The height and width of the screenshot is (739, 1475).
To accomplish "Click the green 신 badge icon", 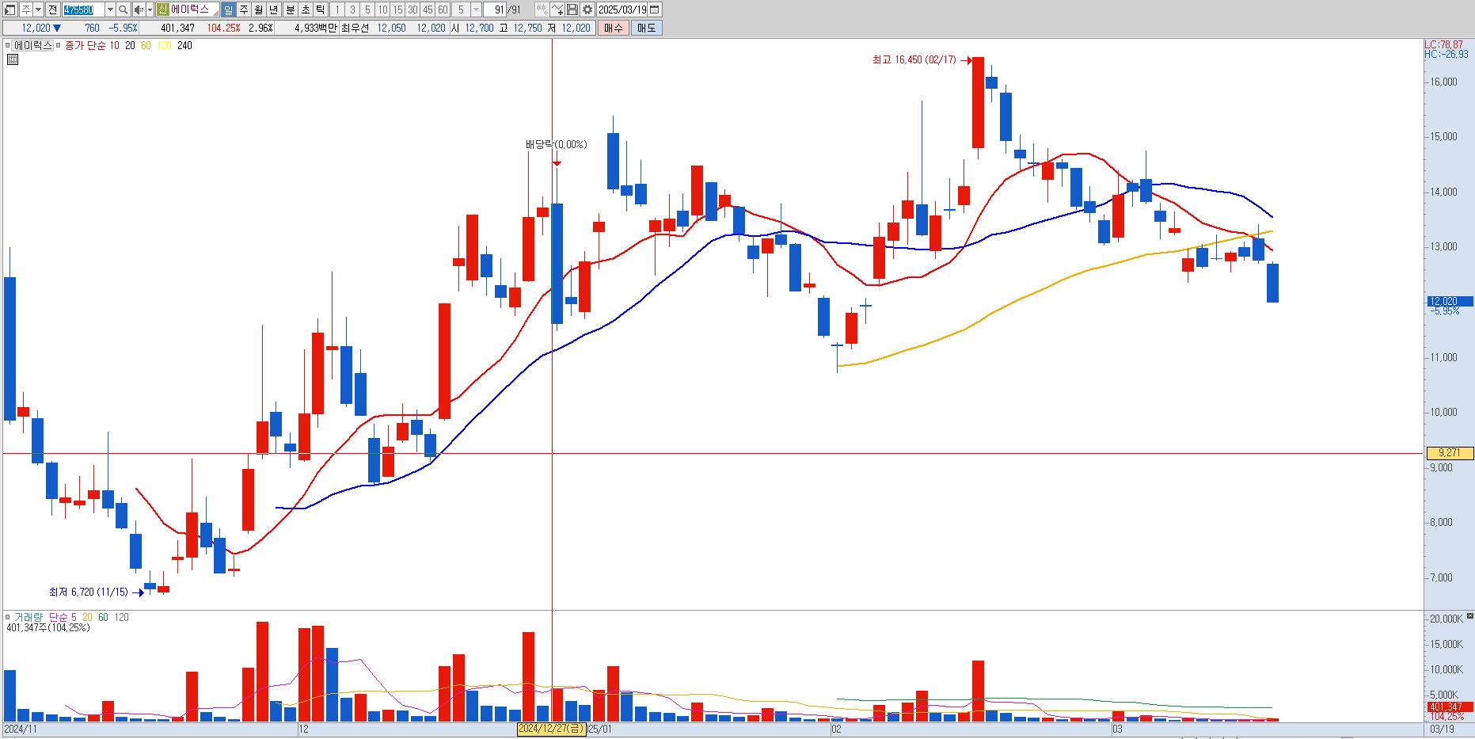I will [162, 10].
